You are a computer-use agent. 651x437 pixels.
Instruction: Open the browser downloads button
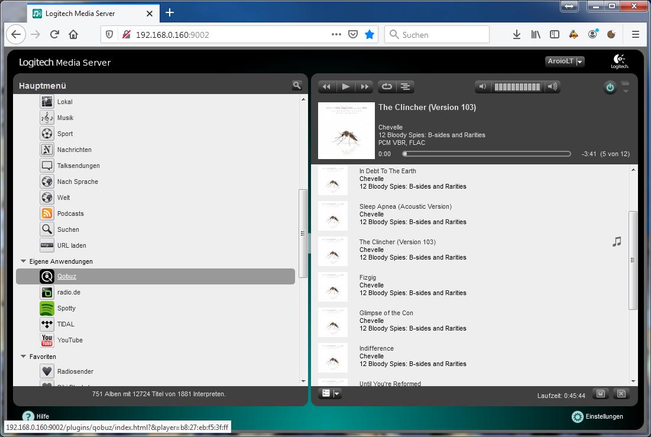[x=516, y=34]
